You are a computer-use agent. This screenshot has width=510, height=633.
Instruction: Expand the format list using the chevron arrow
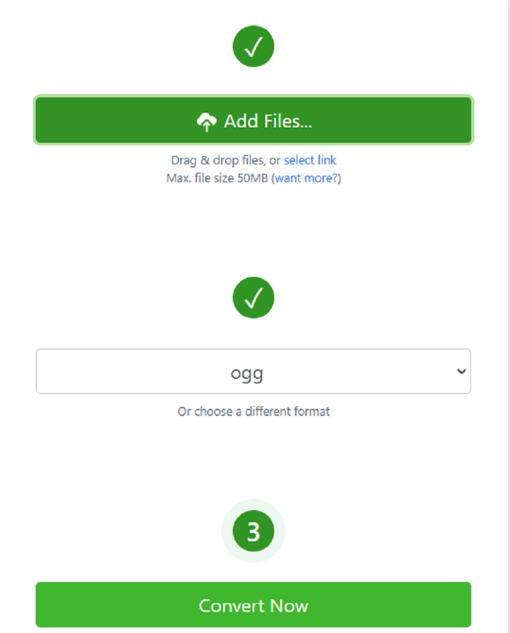[x=461, y=371]
